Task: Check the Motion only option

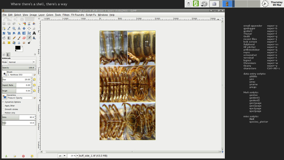Action: [3, 113]
